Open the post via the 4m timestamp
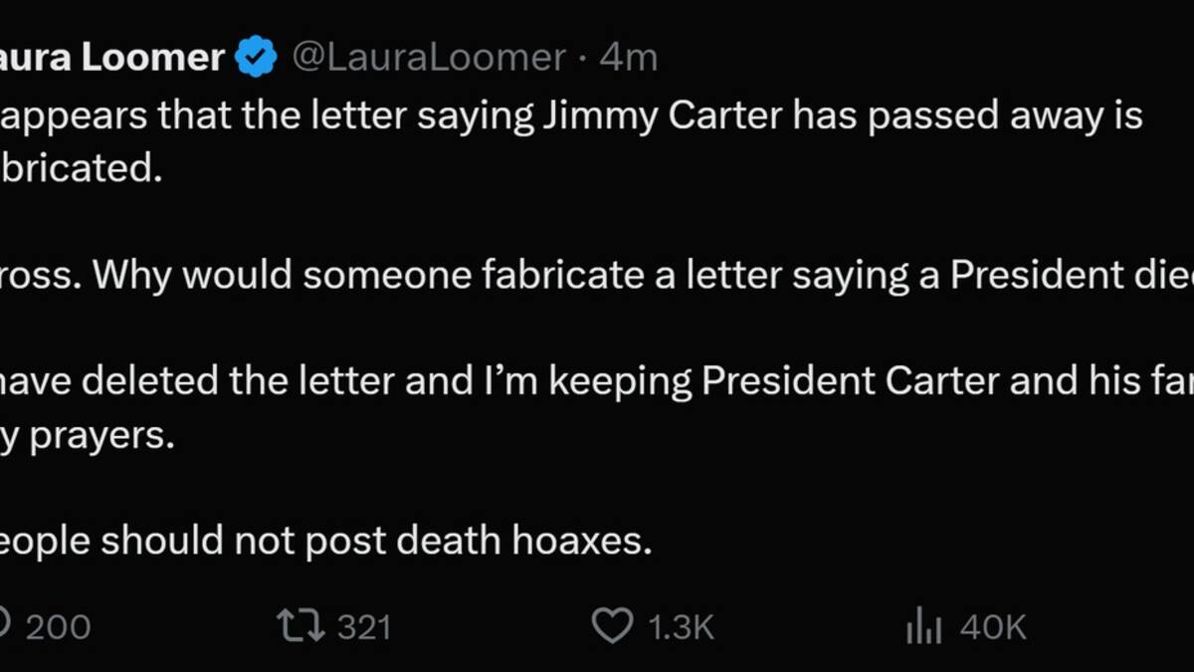1194x672 pixels. click(x=629, y=57)
